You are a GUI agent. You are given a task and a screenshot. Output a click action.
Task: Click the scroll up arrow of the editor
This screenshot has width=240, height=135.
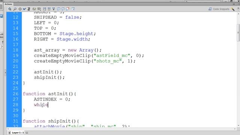click(x=238, y=14)
